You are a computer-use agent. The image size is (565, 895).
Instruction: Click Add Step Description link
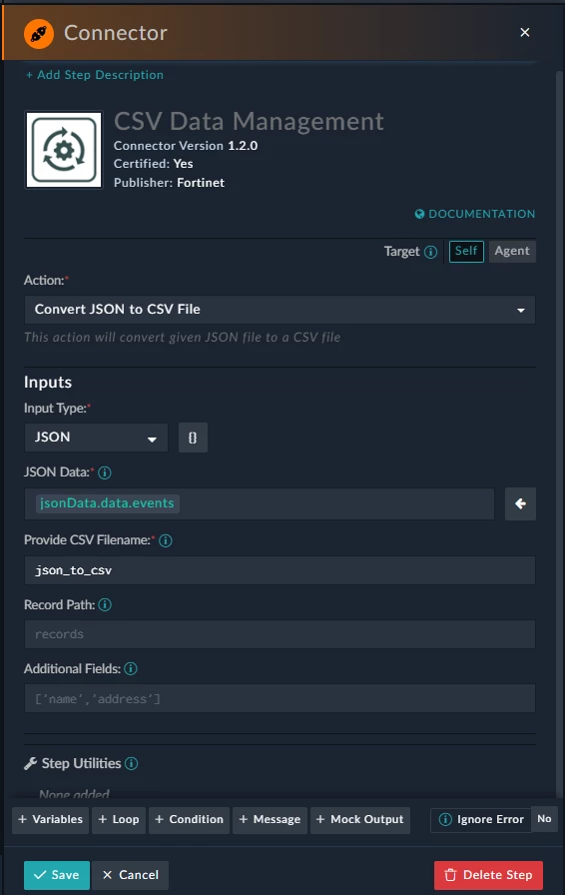tap(95, 75)
